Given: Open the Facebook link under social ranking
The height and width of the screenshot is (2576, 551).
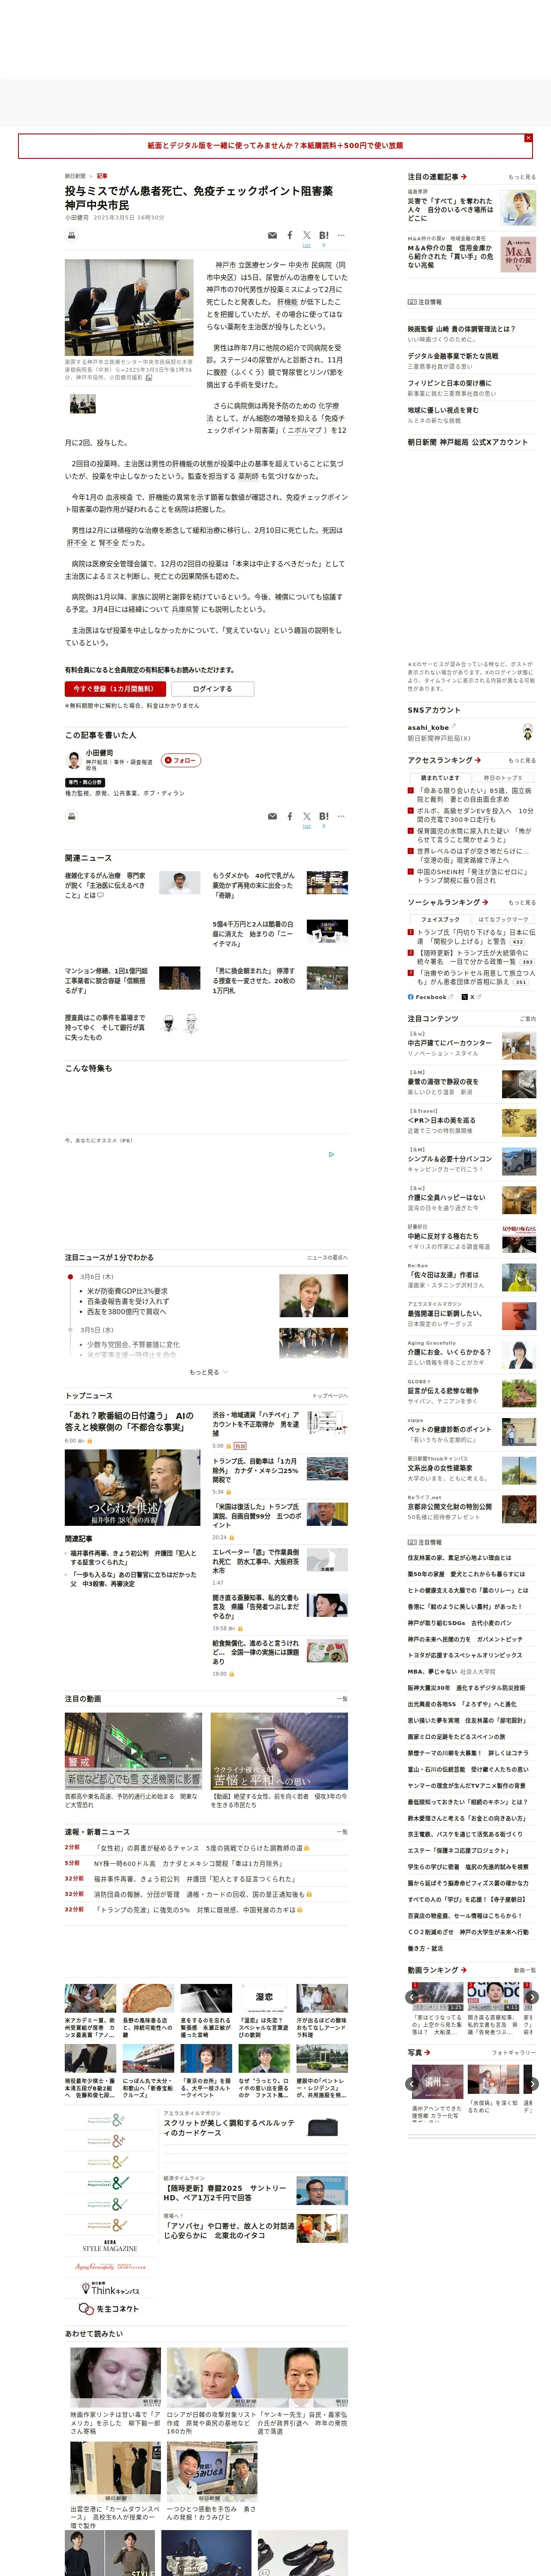Looking at the screenshot, I should [x=431, y=996].
